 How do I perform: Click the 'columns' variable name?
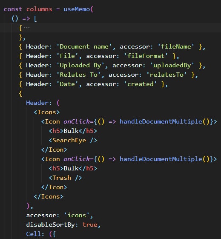(x=39, y=9)
